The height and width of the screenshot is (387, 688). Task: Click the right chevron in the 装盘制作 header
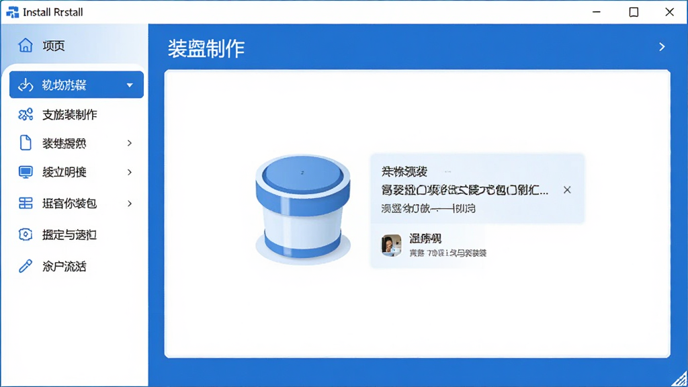click(662, 46)
